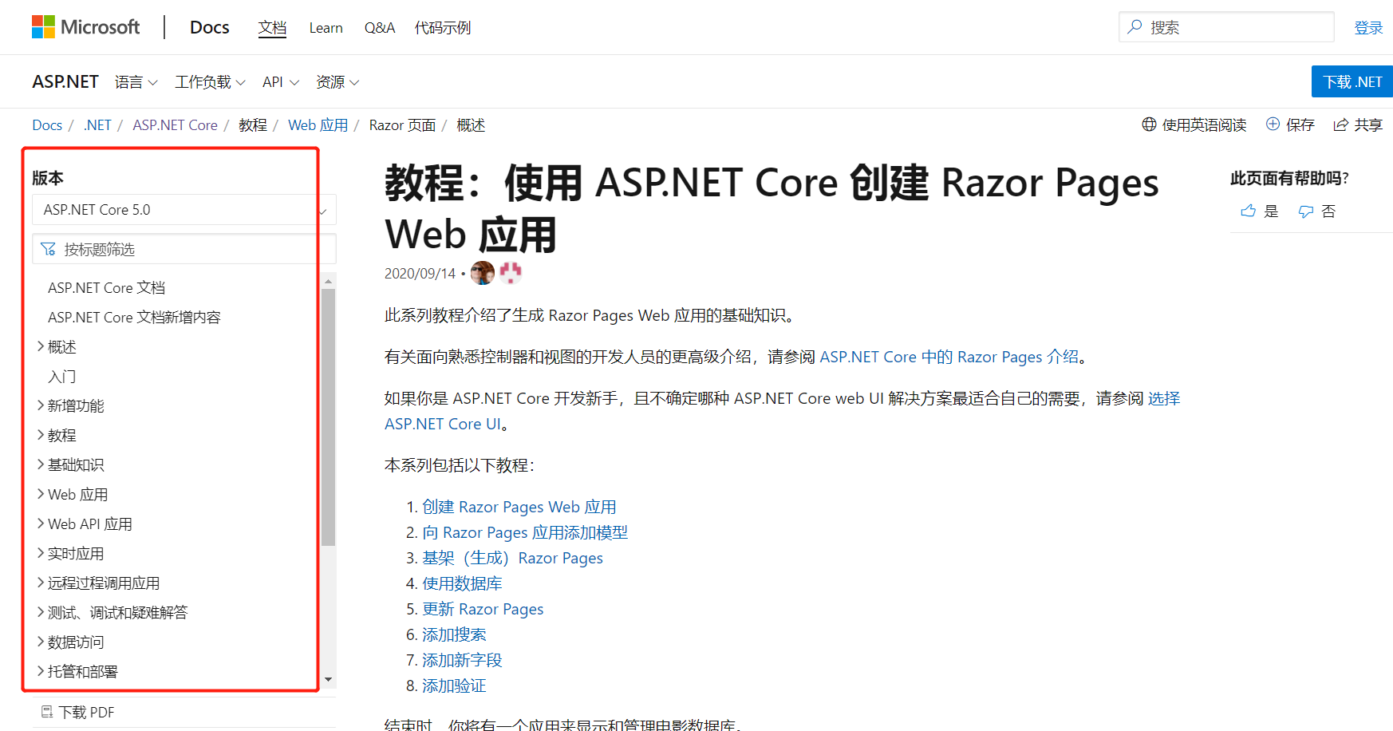Open the 使用数据库 tutorial link
The height and width of the screenshot is (731, 1393).
pyautogui.click(x=462, y=583)
